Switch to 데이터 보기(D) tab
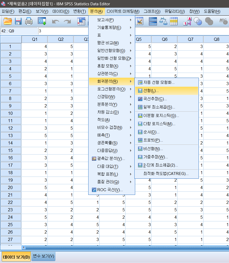This screenshot has height=263, width=229. point(16,257)
